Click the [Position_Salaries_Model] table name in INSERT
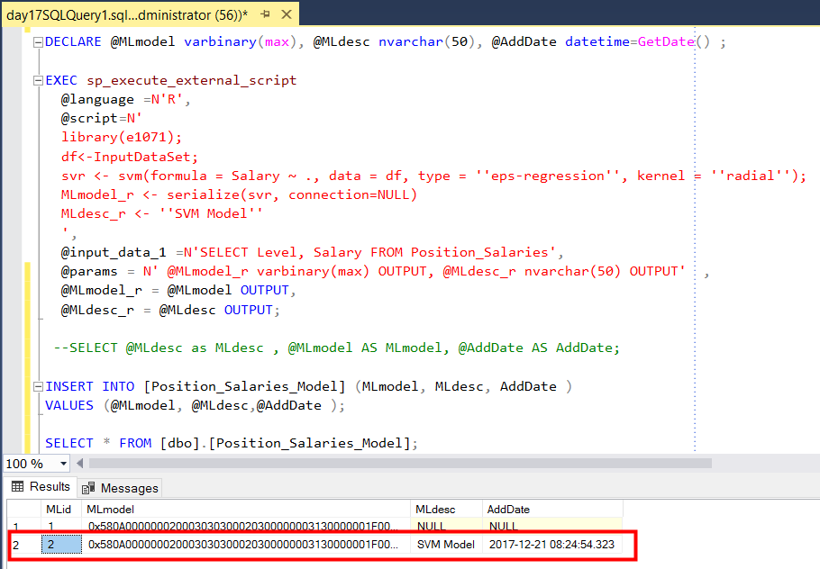The image size is (820, 569). coord(244,386)
